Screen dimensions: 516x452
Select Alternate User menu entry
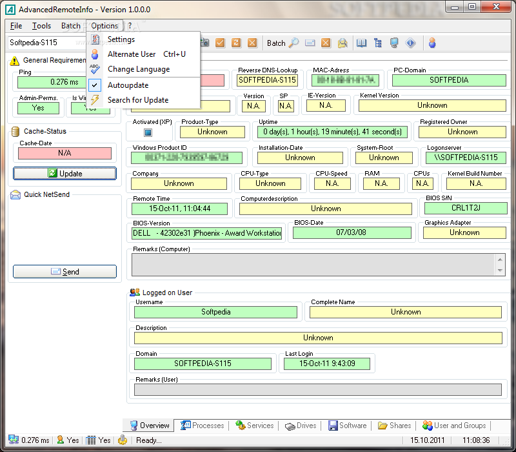click(143, 54)
